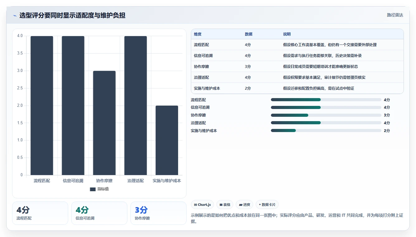Select the 信息可追溯 table row cell
The image size is (416, 237).
click(216, 56)
